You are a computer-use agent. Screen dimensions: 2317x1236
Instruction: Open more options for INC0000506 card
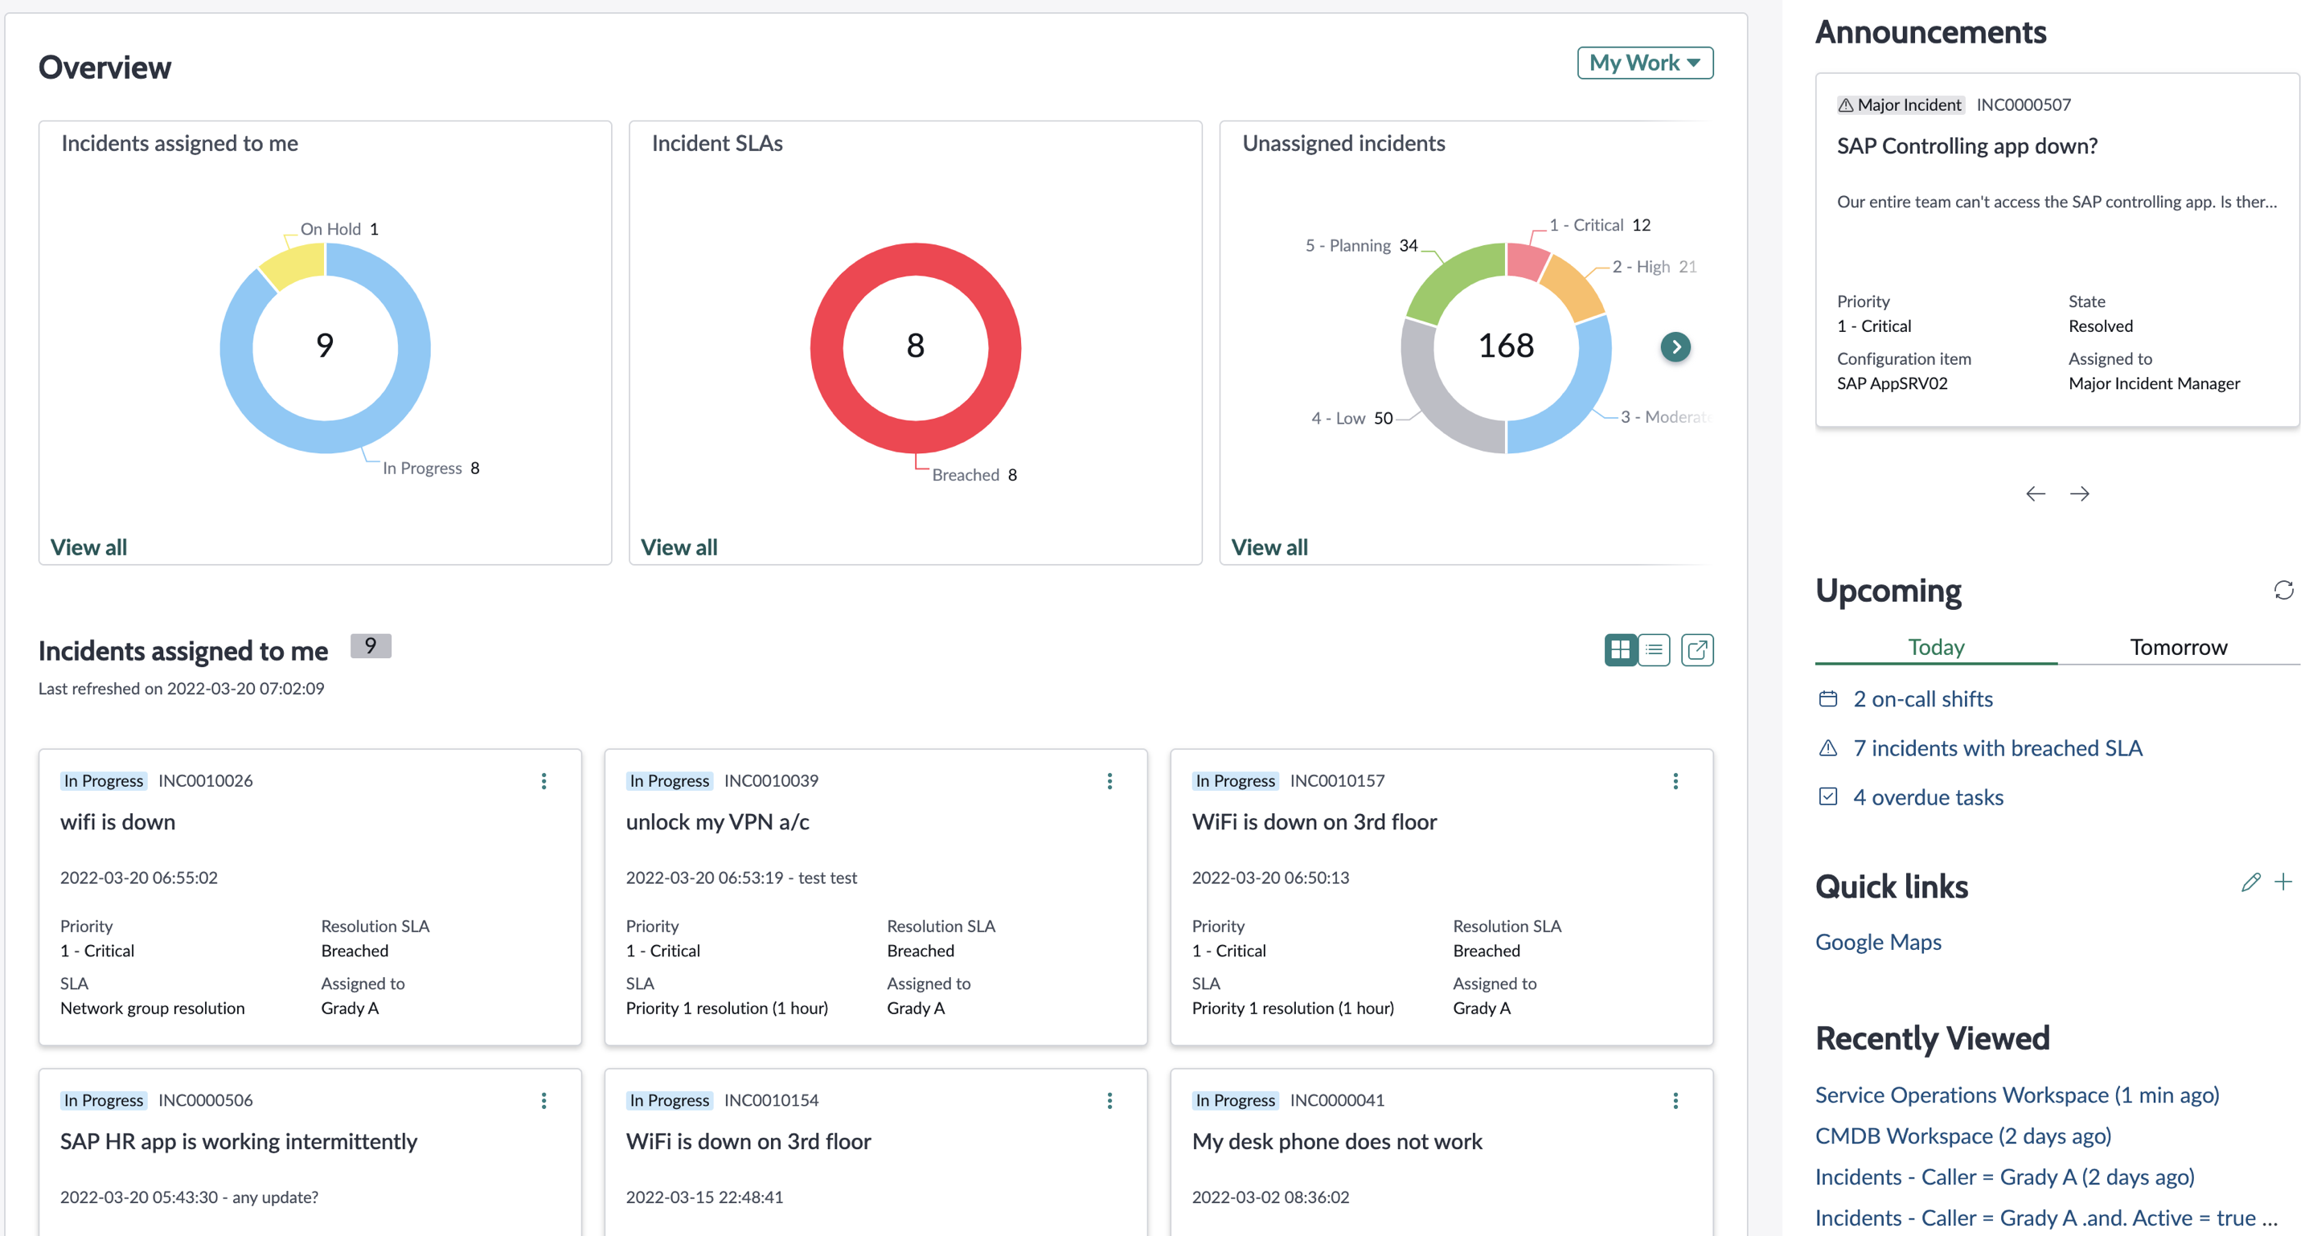543,1100
